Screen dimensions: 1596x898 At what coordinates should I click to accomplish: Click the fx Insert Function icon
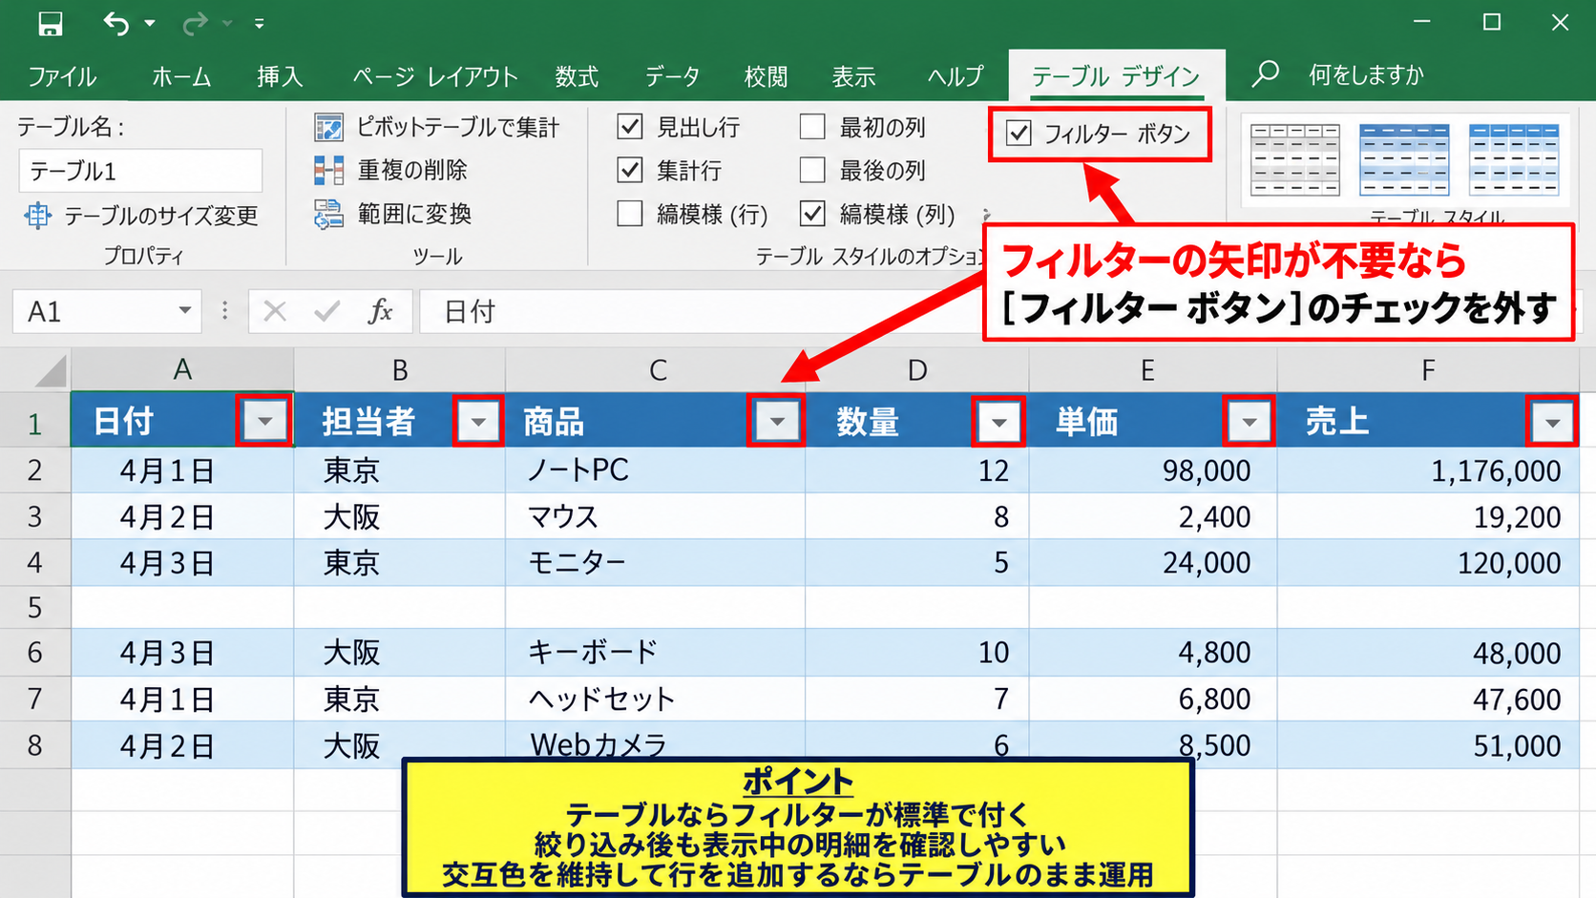pos(380,311)
